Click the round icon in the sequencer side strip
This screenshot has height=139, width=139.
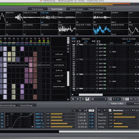68,45
